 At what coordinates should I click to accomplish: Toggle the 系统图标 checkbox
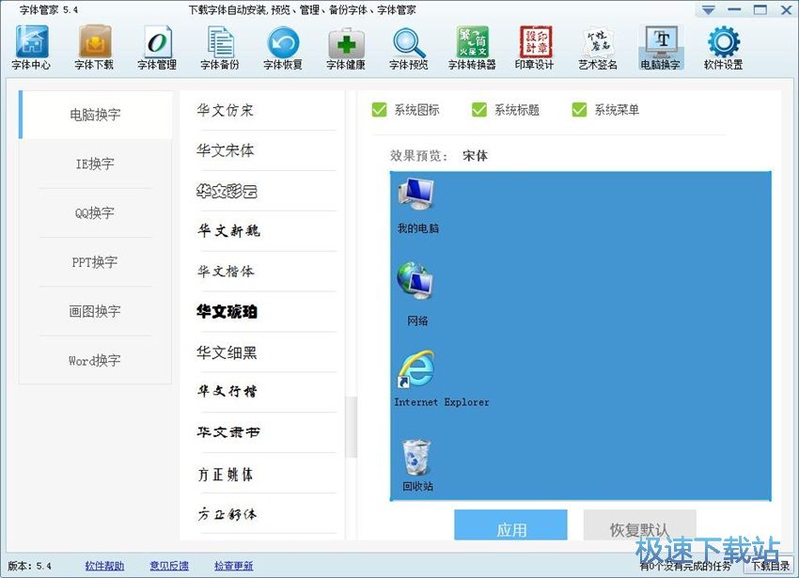click(x=379, y=110)
